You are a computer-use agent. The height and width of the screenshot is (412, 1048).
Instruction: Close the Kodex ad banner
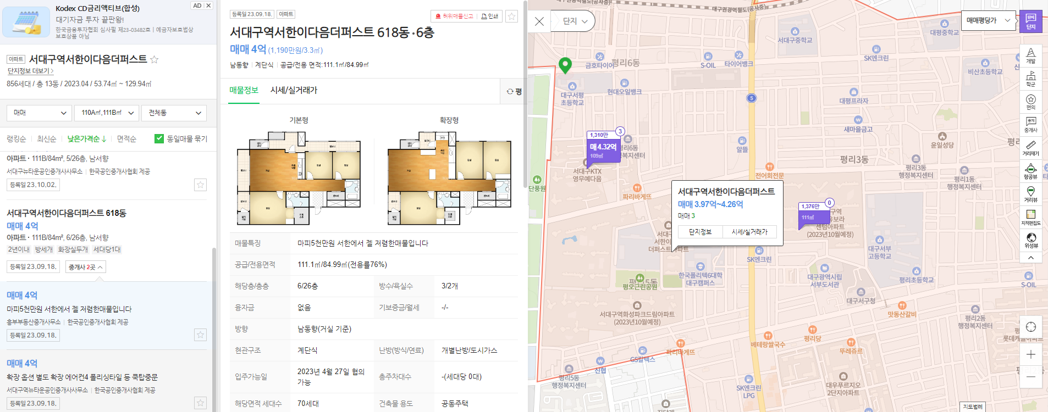pyautogui.click(x=208, y=5)
